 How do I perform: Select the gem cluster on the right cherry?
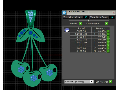[x=50, y=73]
